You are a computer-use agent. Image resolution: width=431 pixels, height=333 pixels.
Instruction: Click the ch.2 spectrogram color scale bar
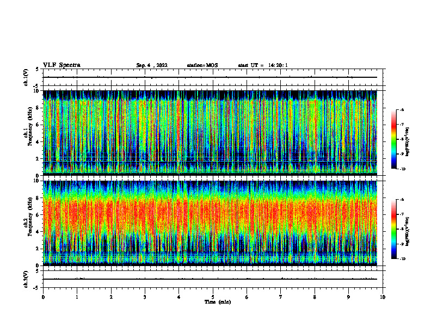pos(393,229)
